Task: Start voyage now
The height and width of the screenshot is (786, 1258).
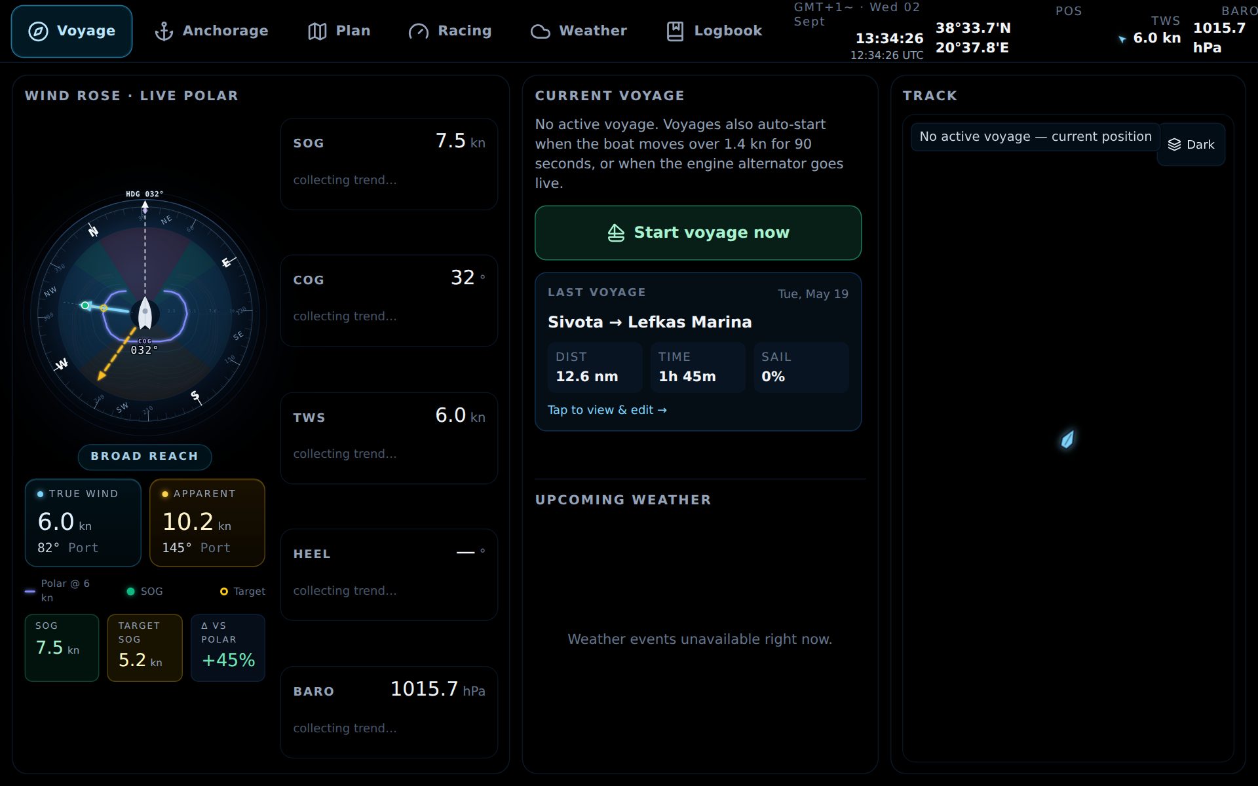Action: tap(698, 233)
